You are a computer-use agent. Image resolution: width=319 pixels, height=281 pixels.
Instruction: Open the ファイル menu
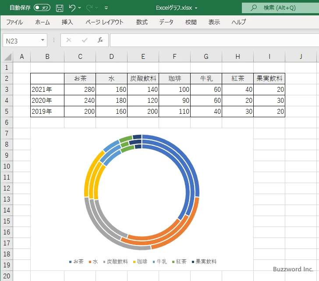[x=14, y=22]
